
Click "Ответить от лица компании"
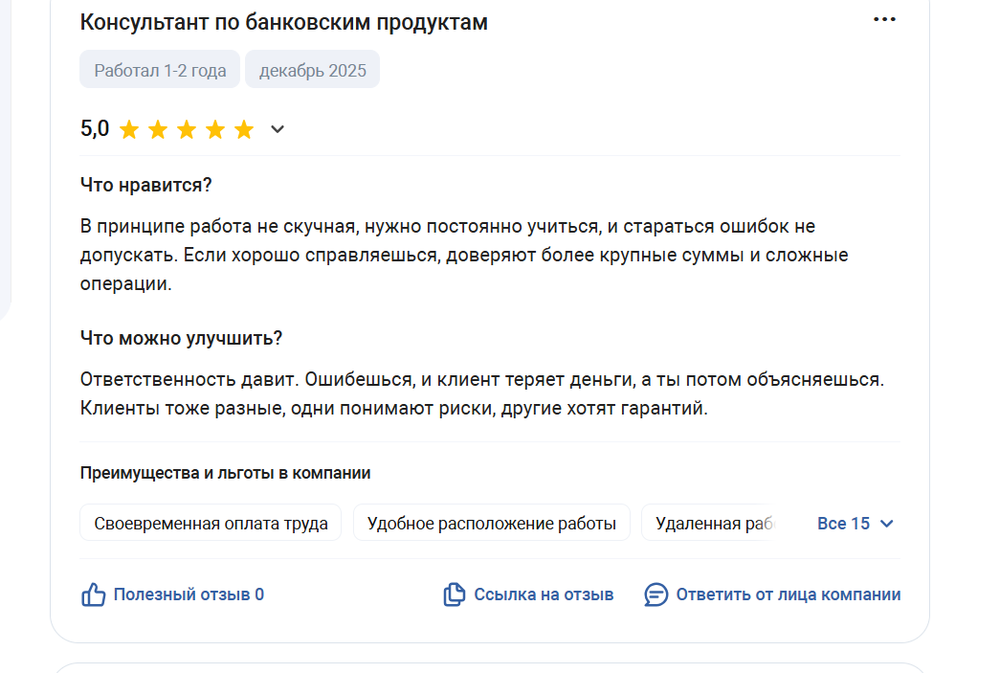pyautogui.click(x=789, y=594)
